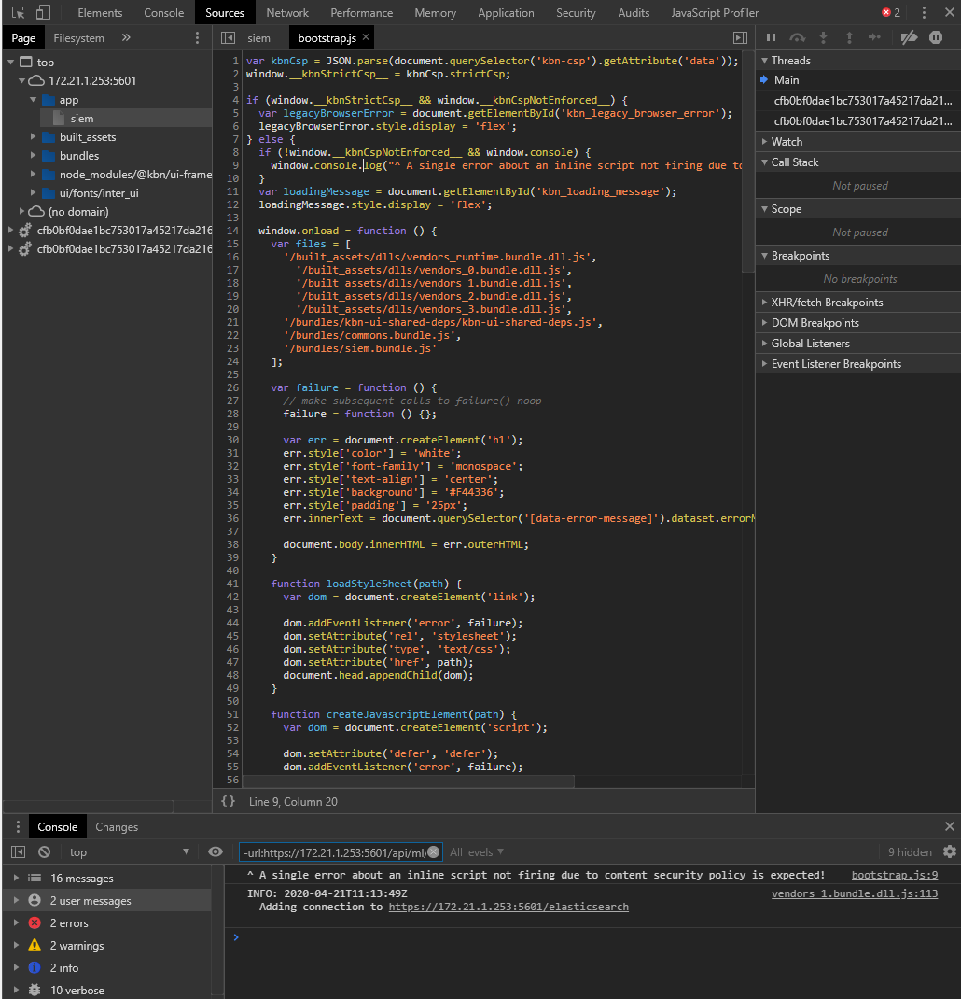The height and width of the screenshot is (999, 961).
Task: Open the Filesystem tab
Action: coord(79,38)
